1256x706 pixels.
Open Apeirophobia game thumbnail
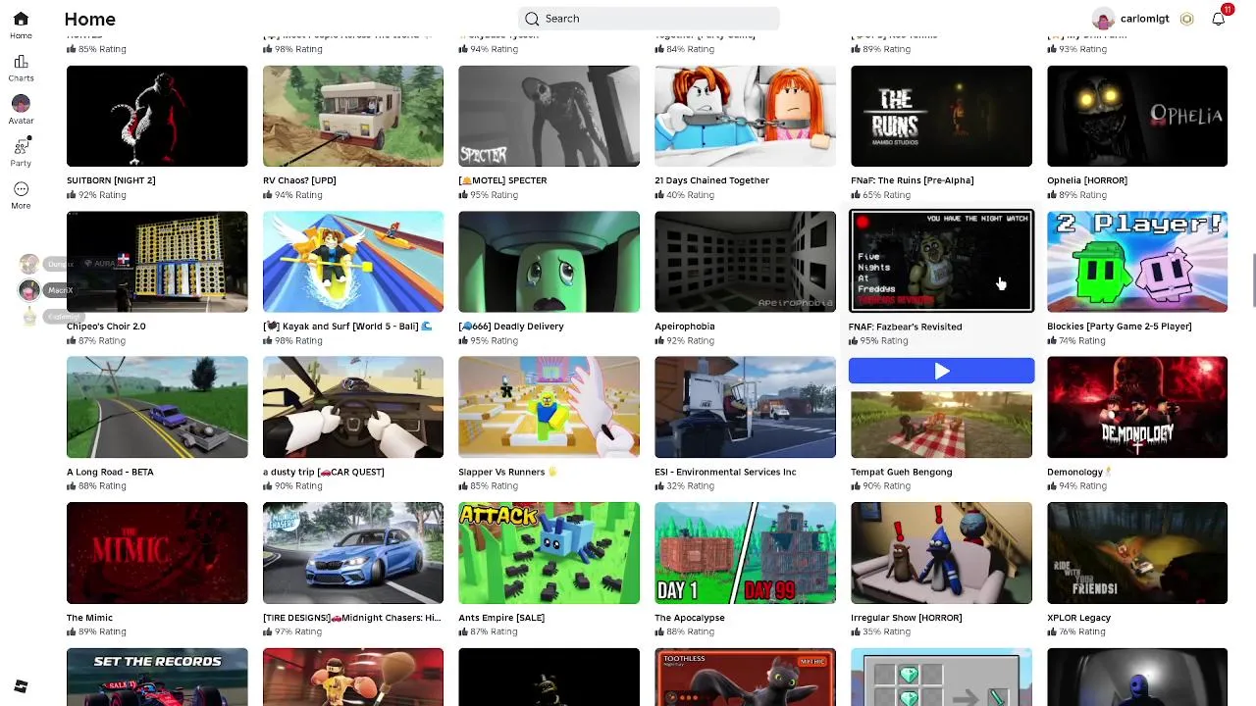pyautogui.click(x=745, y=262)
